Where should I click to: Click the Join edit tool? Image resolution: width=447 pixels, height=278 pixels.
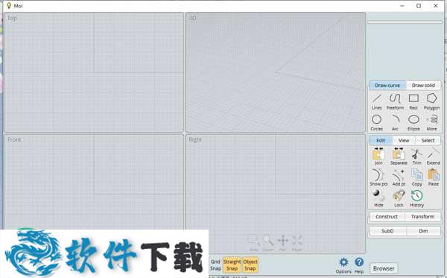[378, 157]
